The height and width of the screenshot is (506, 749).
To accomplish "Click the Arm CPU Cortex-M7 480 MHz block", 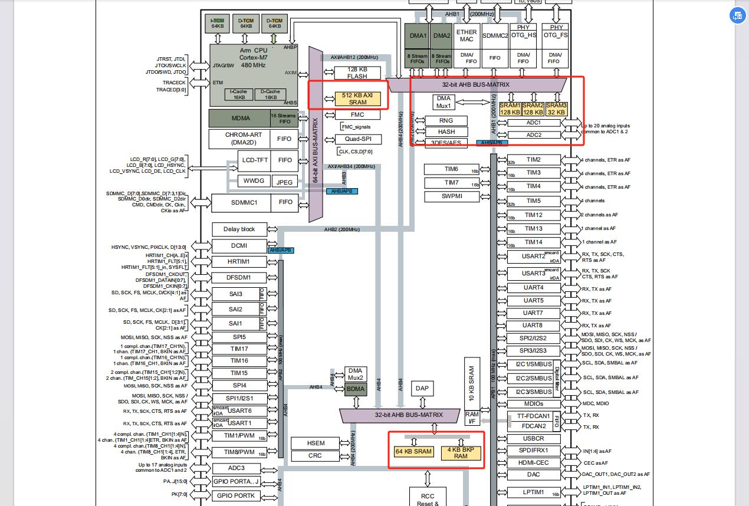I will coord(254,75).
